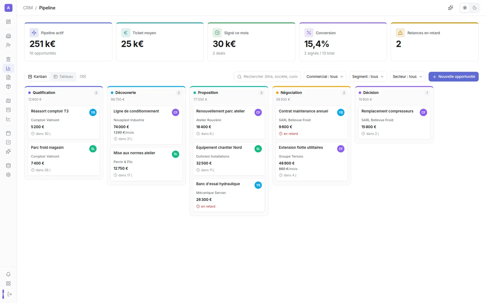Open the package box icon in sidebar
Image resolution: width=486 pixels, height=303 pixels.
click(8, 87)
